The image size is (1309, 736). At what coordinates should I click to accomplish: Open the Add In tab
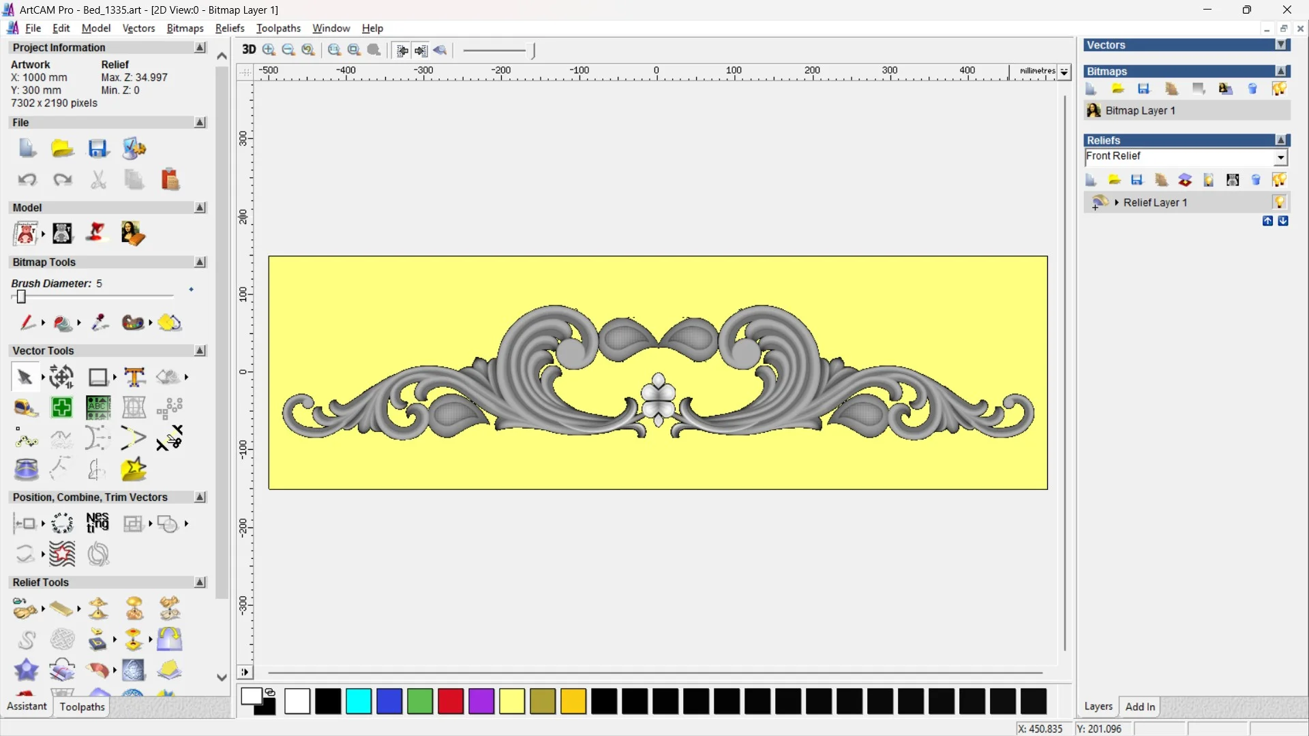1140,707
